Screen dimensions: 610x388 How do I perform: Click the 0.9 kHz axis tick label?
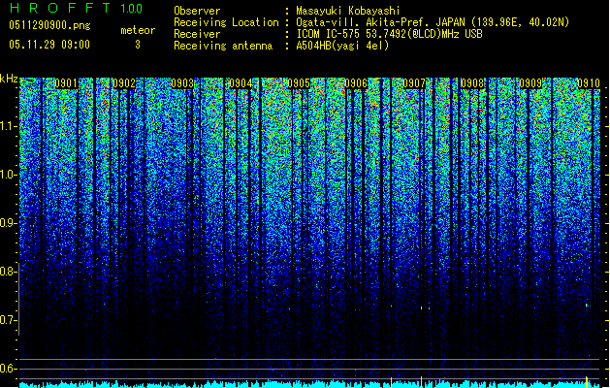8,223
